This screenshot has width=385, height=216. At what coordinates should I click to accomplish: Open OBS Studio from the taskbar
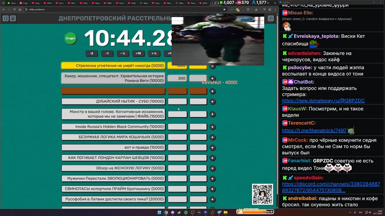click(x=192, y=212)
